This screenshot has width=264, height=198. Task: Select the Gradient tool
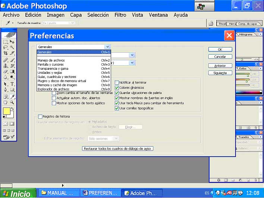[12, 71]
